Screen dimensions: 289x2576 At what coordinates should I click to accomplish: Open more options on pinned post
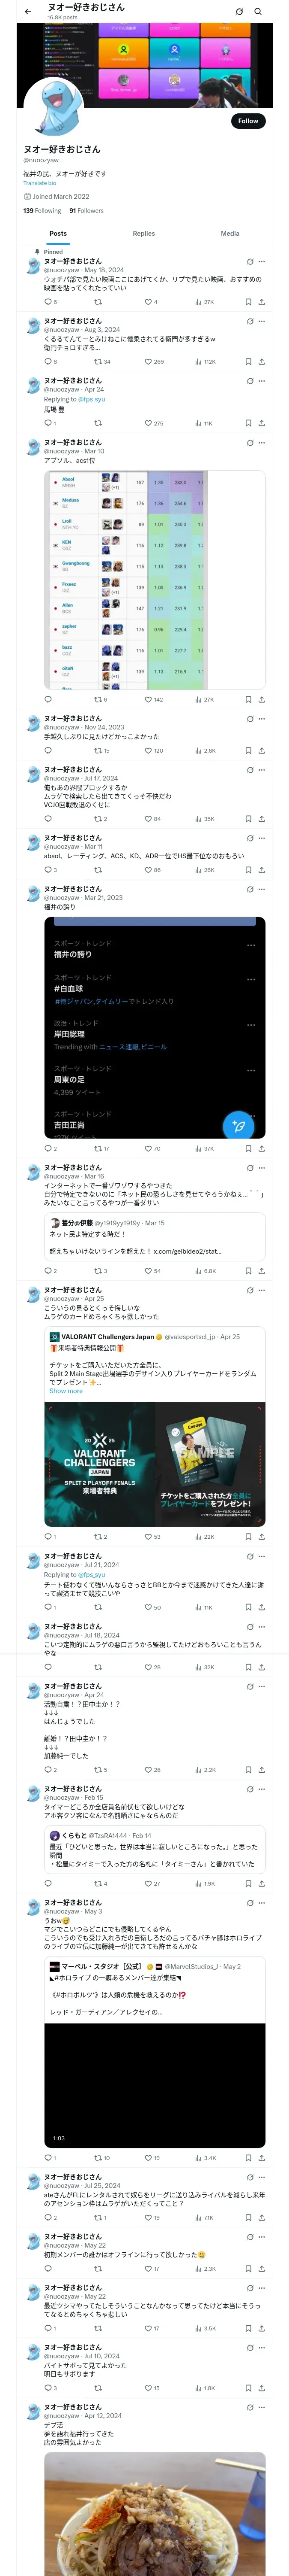click(x=261, y=261)
